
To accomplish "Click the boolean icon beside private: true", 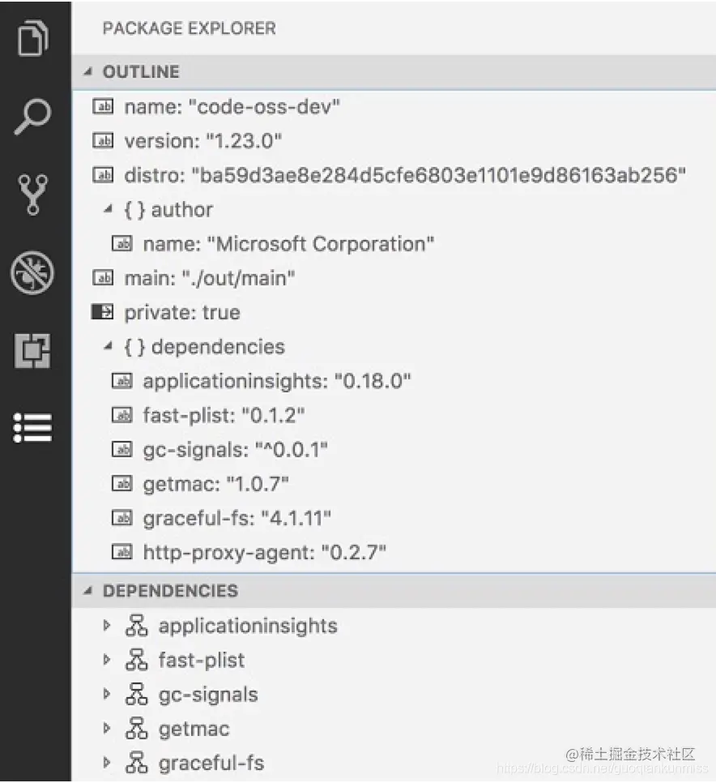I will pos(103,312).
